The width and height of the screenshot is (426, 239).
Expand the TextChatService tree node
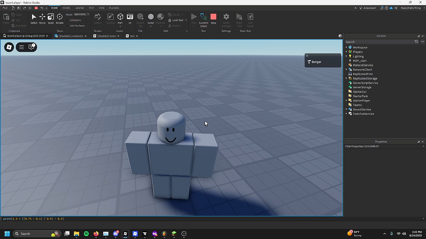click(347, 114)
